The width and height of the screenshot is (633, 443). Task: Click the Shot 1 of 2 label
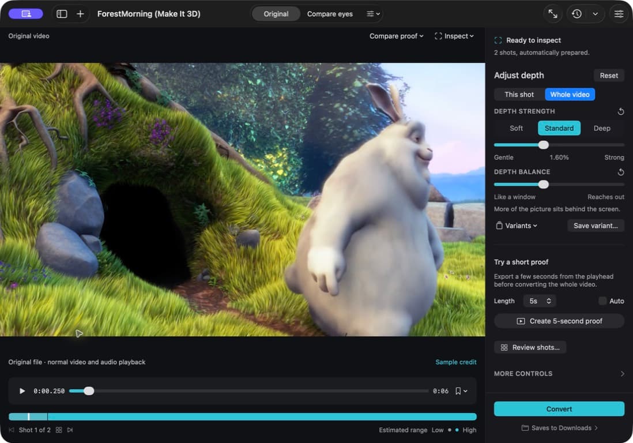pyautogui.click(x=35, y=430)
